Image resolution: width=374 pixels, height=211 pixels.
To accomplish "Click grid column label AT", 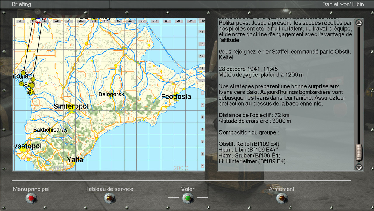I will pos(167,21).
